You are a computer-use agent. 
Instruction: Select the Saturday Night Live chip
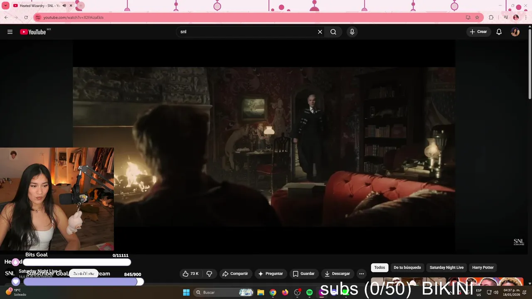tap(446, 267)
